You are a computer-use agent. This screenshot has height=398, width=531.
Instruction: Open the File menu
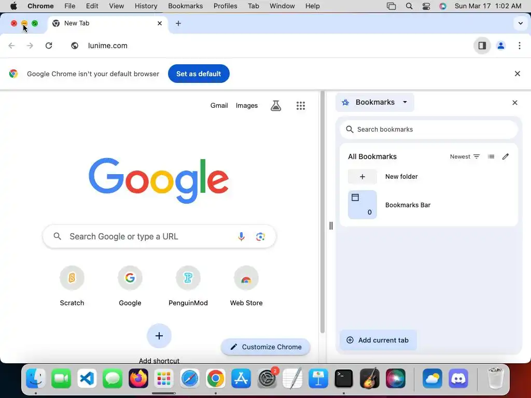coord(70,6)
